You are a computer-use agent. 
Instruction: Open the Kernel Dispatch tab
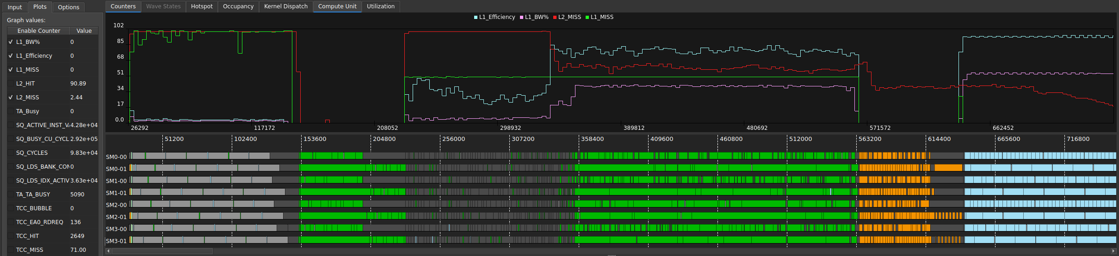click(286, 6)
